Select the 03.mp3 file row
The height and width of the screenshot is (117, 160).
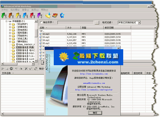click(85, 37)
